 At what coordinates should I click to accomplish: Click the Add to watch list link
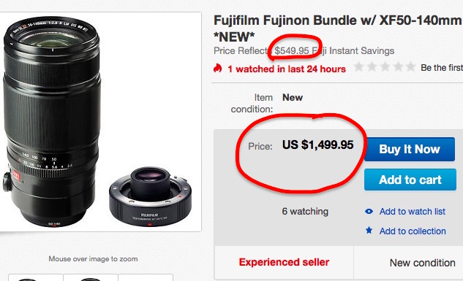413,211
